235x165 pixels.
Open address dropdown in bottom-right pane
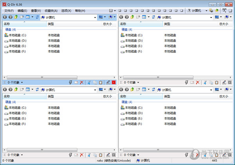click(211, 90)
